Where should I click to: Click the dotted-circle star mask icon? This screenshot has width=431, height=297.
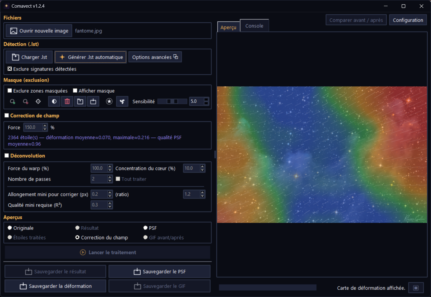click(x=109, y=101)
